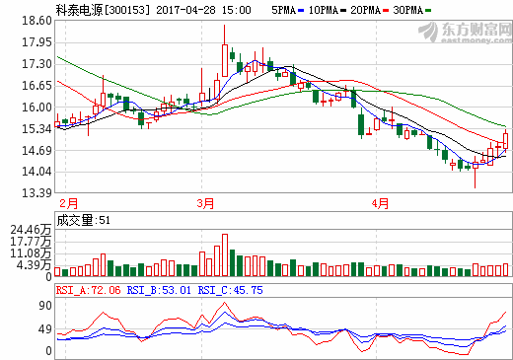This screenshot has width=513, height=360.
Task: Click the timestamp 2017-04-28 15:00
Action: click(203, 10)
